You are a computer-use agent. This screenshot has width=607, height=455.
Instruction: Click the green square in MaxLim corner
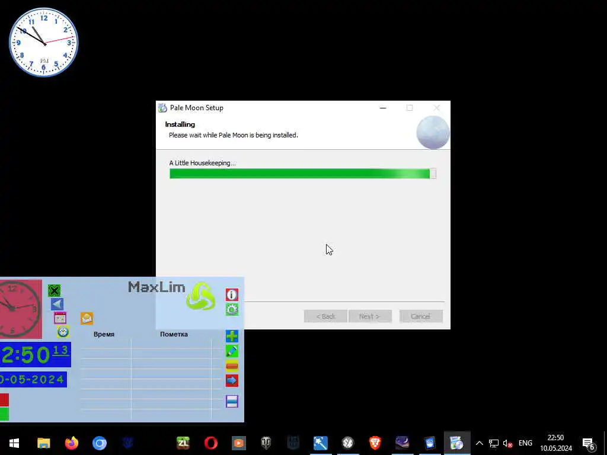tap(4, 414)
